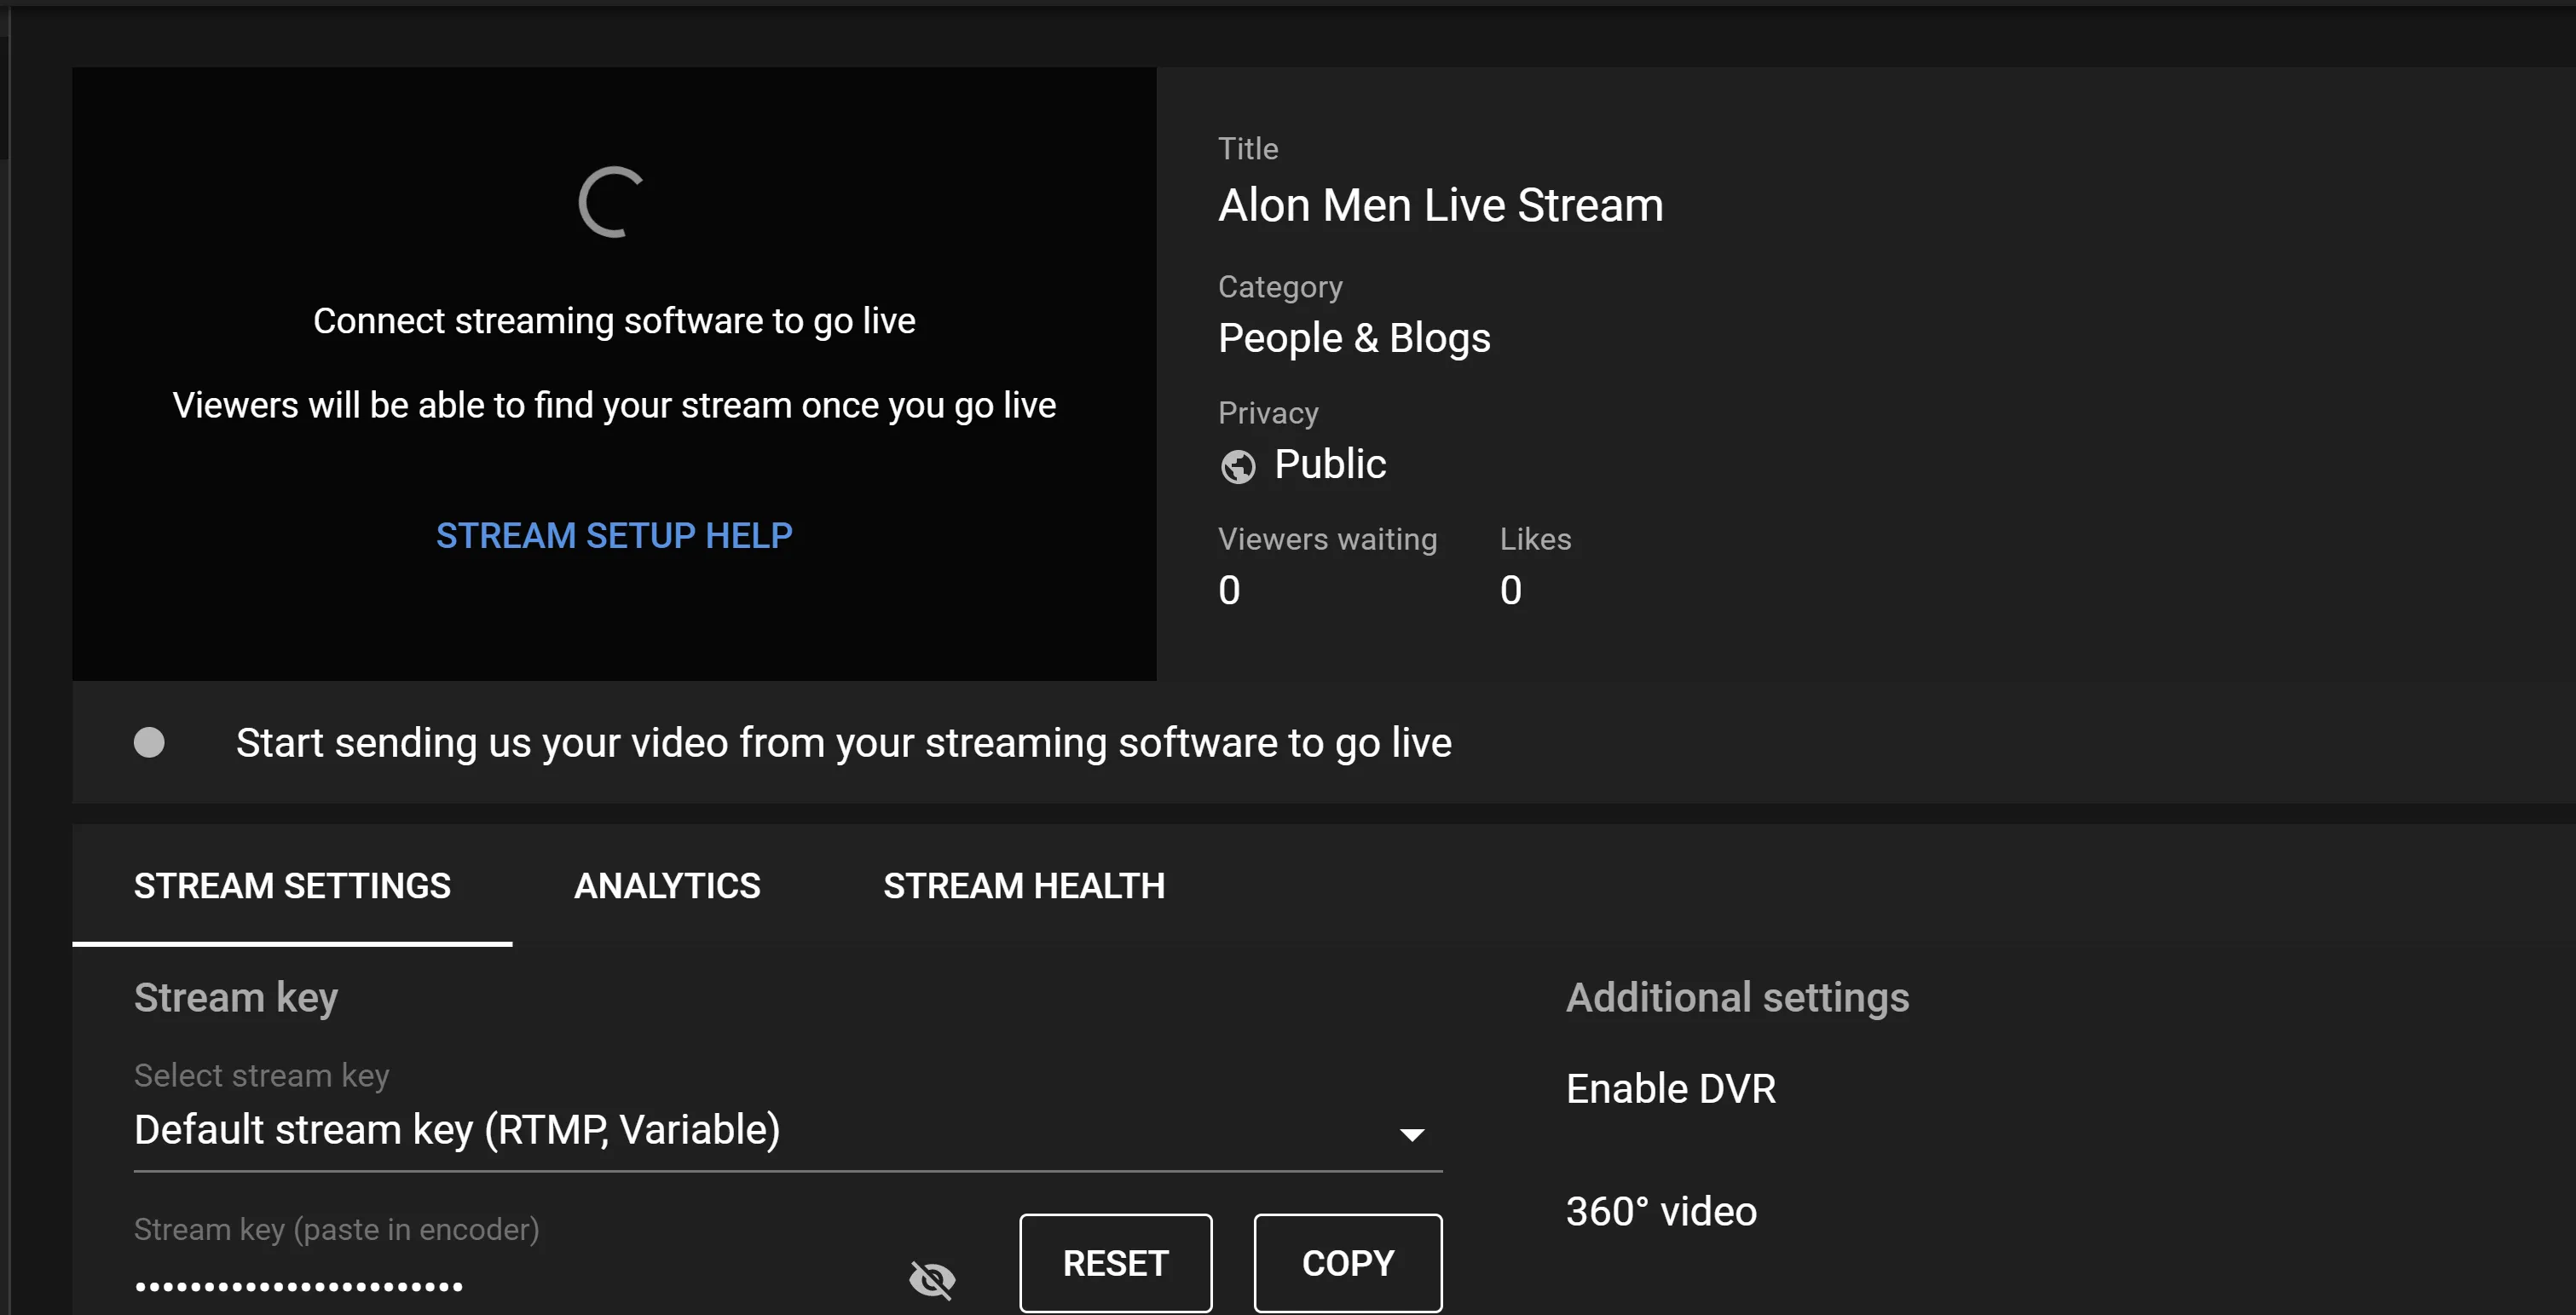2576x1315 pixels.
Task: Click the 'Likes' label
Action: [x=1535, y=540]
